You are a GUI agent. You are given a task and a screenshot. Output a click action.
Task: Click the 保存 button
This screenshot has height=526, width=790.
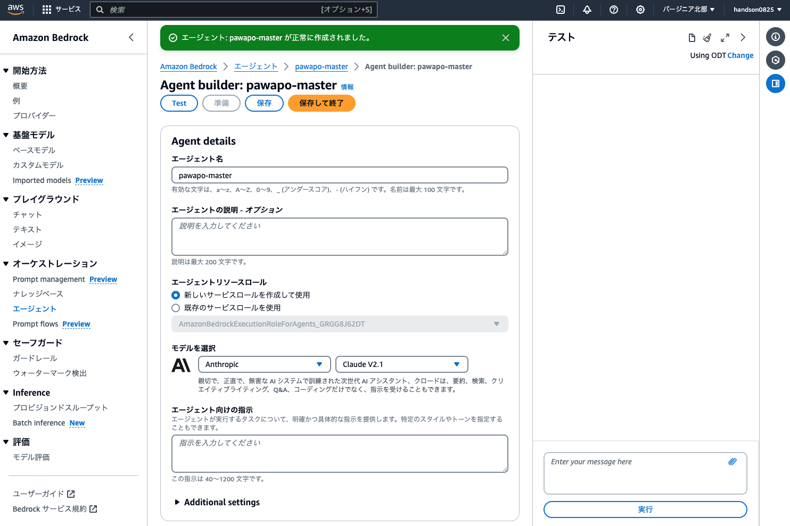click(264, 103)
